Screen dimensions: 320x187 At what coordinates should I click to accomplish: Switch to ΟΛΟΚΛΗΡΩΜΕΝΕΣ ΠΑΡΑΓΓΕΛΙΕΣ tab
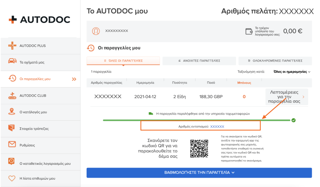[275, 61]
